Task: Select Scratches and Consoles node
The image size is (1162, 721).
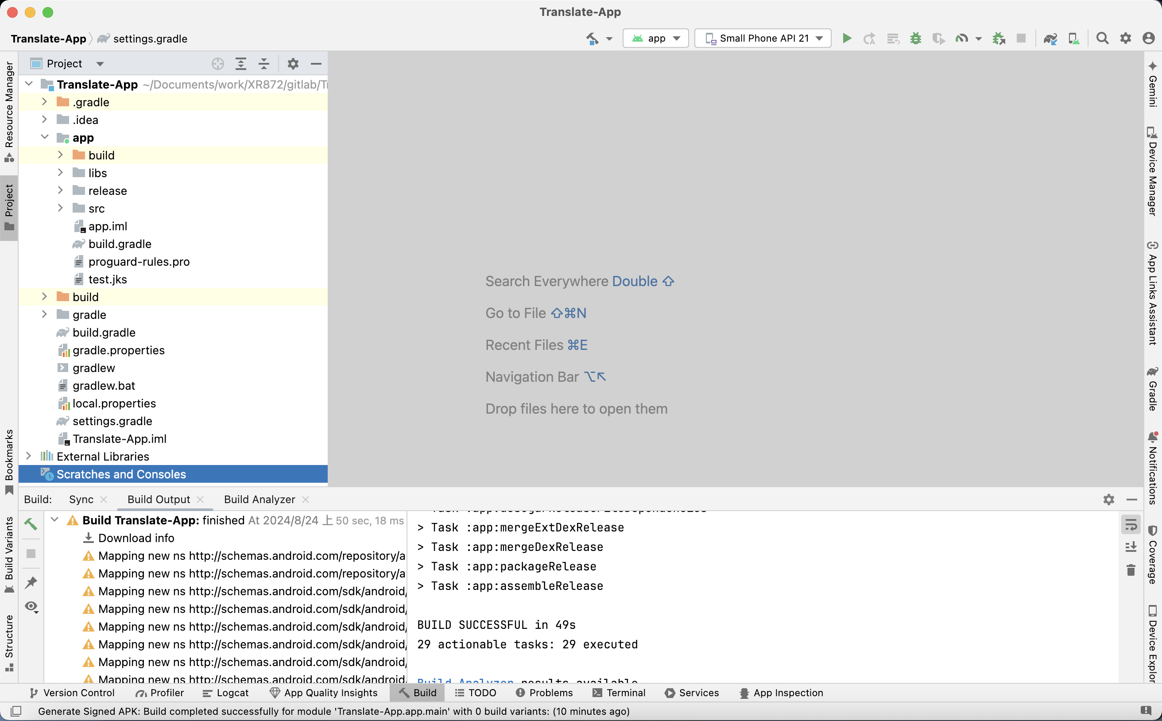Action: (x=173, y=474)
